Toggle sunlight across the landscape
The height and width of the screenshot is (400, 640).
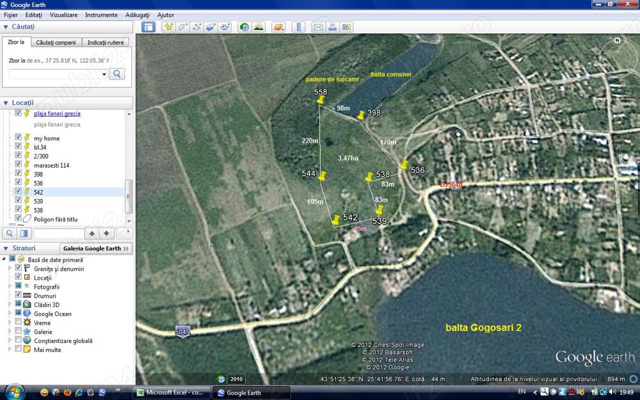[258, 27]
